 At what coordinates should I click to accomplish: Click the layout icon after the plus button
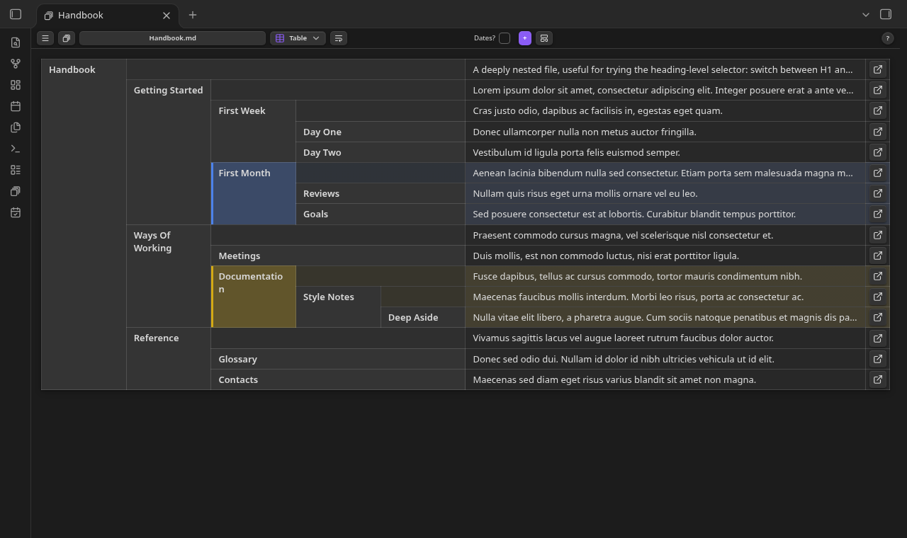[544, 38]
